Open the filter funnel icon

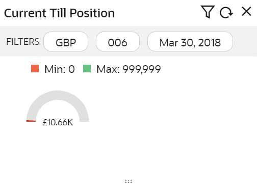[208, 12]
